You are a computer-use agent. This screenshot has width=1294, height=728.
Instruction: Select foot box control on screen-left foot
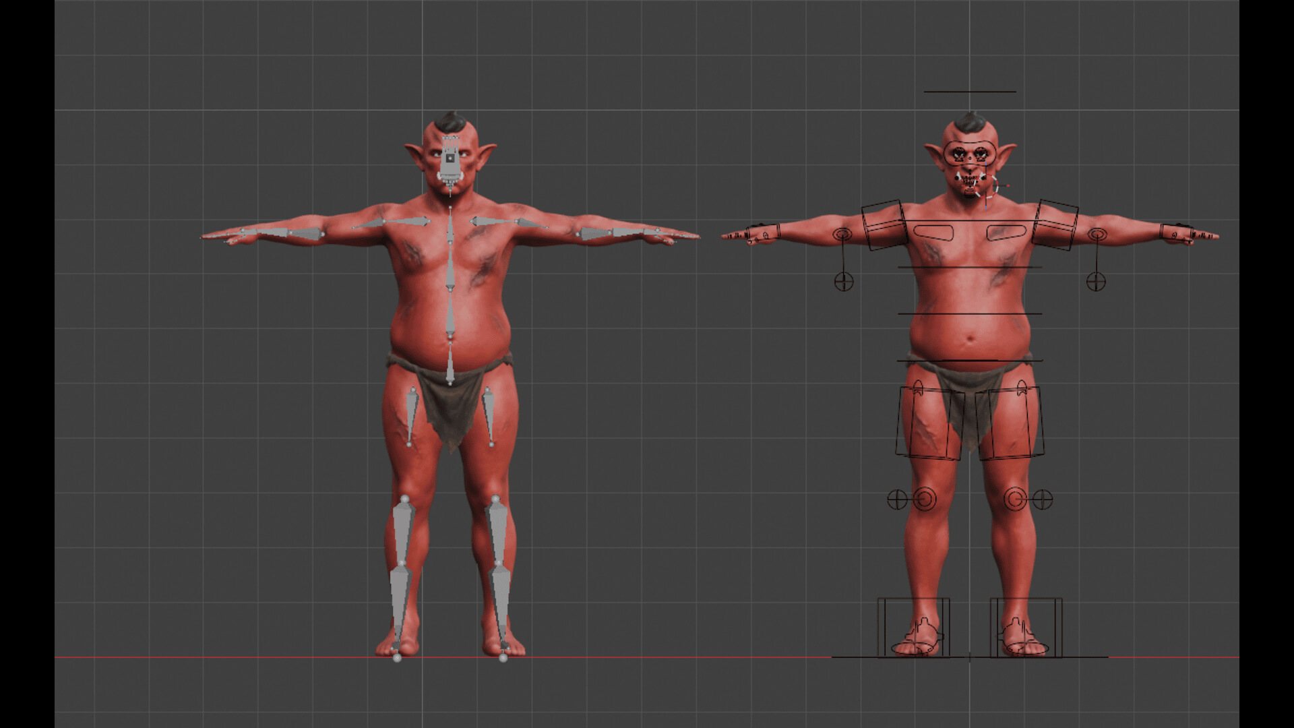[914, 627]
